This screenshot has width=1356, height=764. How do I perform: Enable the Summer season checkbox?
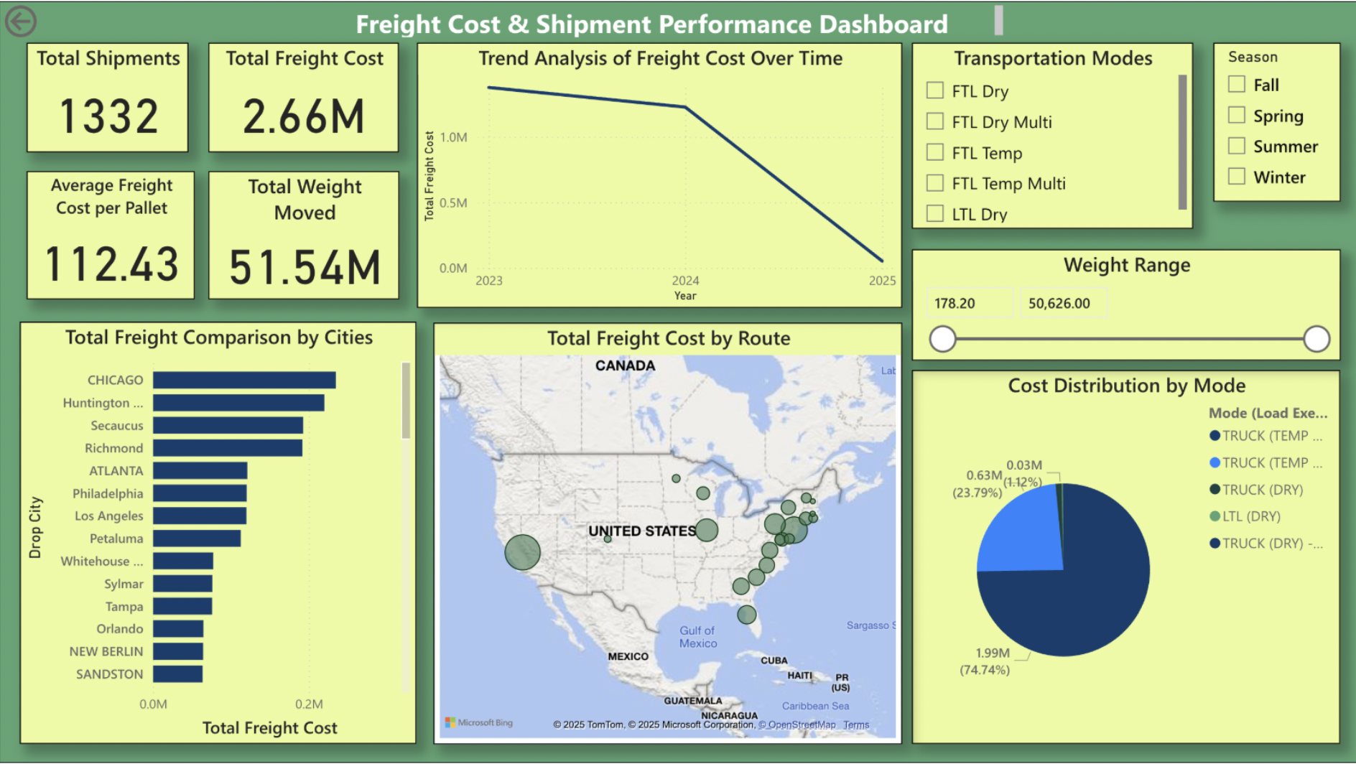[1237, 146]
